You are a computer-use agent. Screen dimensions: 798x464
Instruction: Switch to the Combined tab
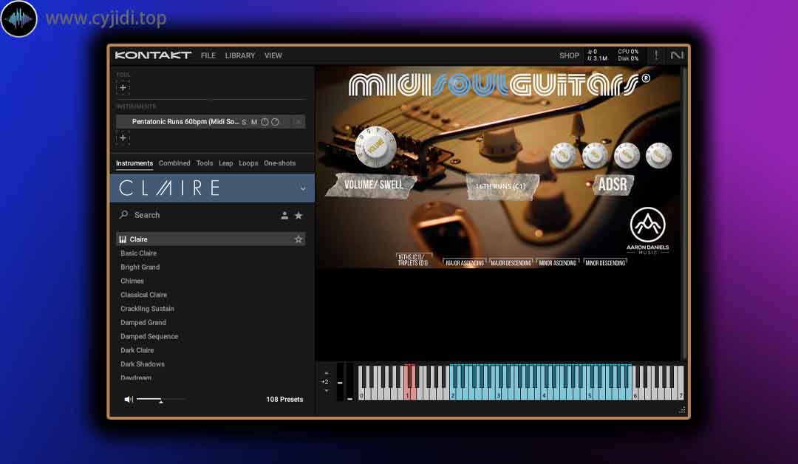[174, 163]
